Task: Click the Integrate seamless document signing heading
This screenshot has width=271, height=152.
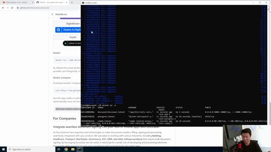Action: (x=106, y=127)
